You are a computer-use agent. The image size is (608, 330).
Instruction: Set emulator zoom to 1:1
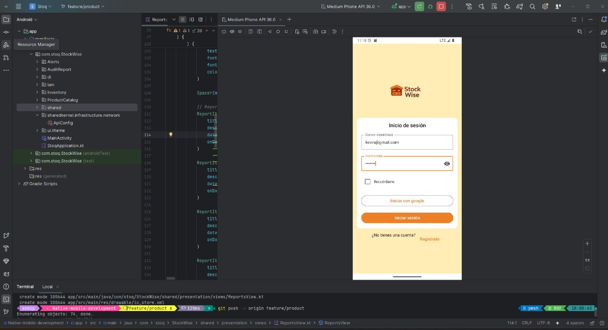pos(588,260)
